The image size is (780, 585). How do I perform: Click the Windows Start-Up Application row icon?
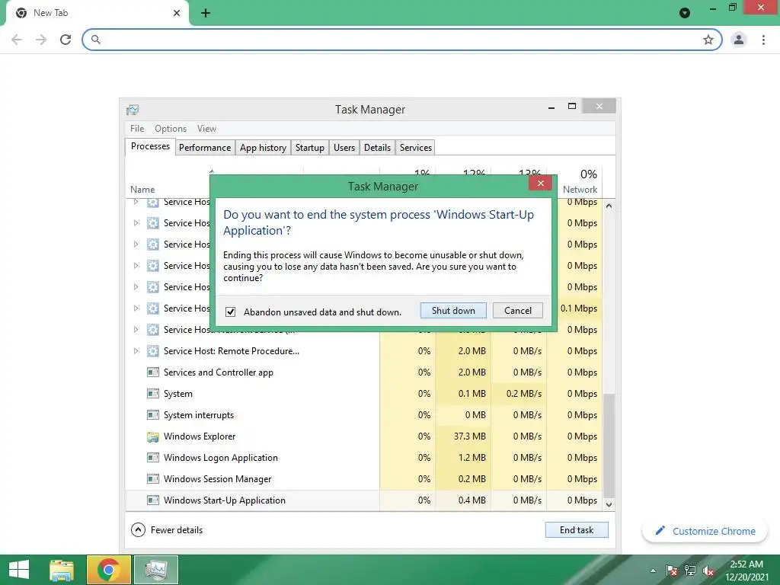pos(153,500)
